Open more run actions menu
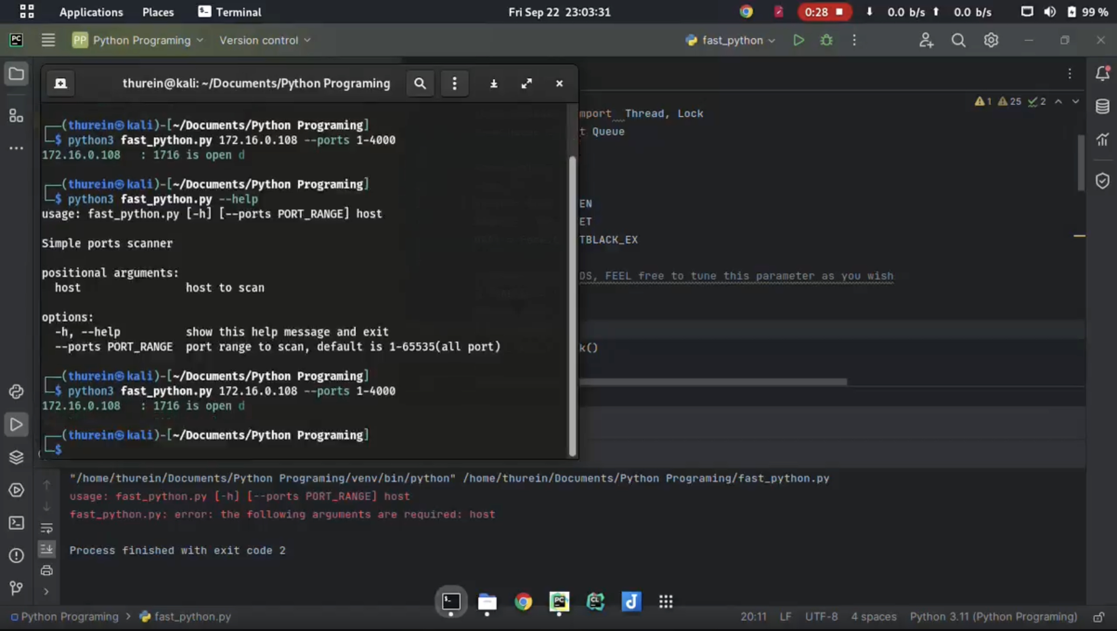Image resolution: width=1117 pixels, height=631 pixels. point(854,40)
